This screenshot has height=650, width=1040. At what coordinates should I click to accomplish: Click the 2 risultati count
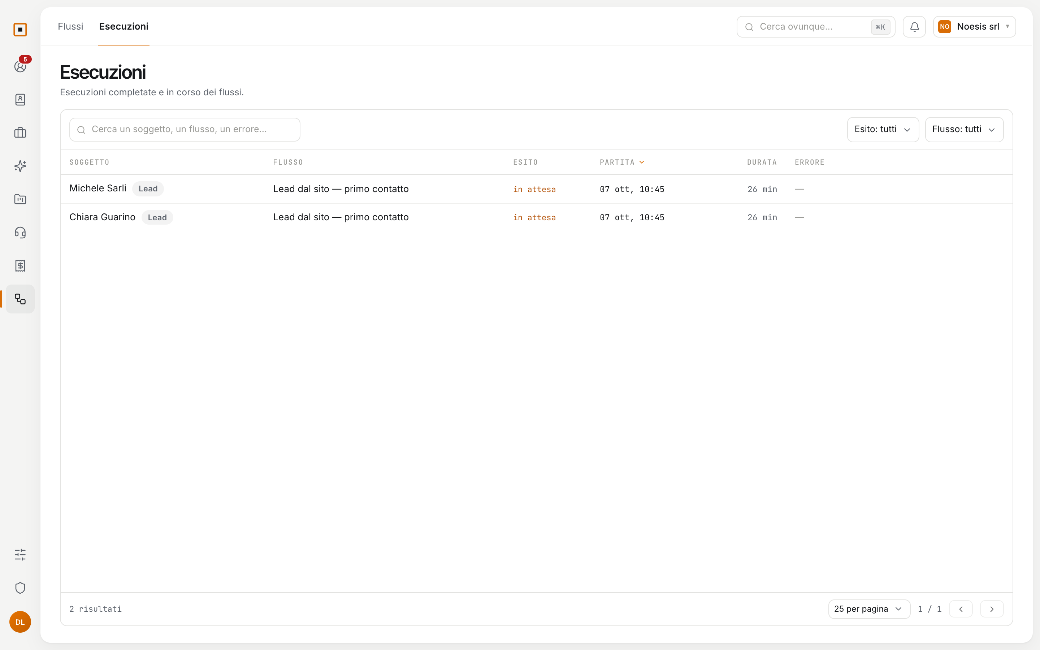pos(95,609)
